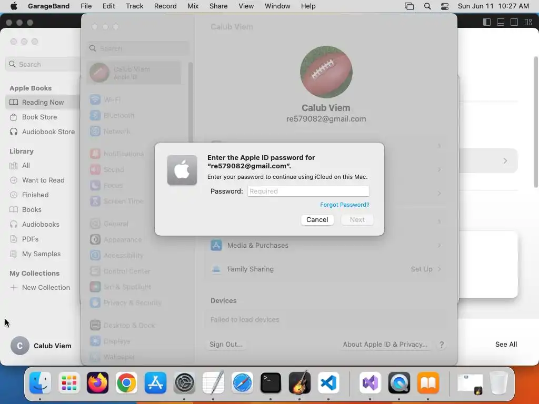Click the Apple menu logo
Screen dimensions: 539x404
point(14,6)
